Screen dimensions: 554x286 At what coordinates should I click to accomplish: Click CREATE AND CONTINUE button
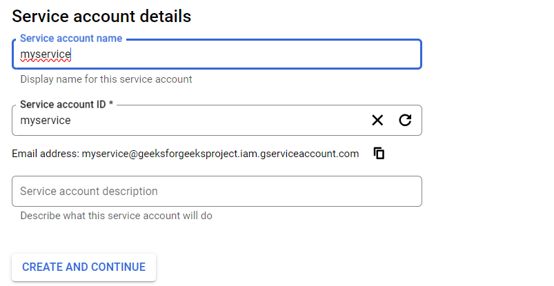click(83, 267)
